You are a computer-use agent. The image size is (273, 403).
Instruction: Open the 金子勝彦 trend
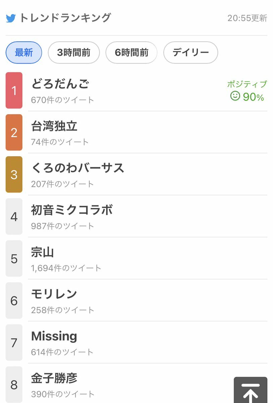(x=54, y=378)
